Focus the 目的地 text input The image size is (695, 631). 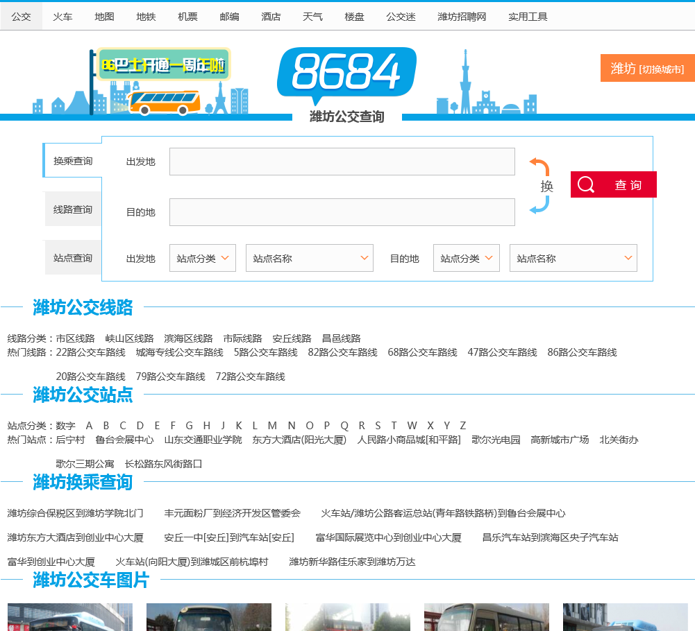pos(342,212)
